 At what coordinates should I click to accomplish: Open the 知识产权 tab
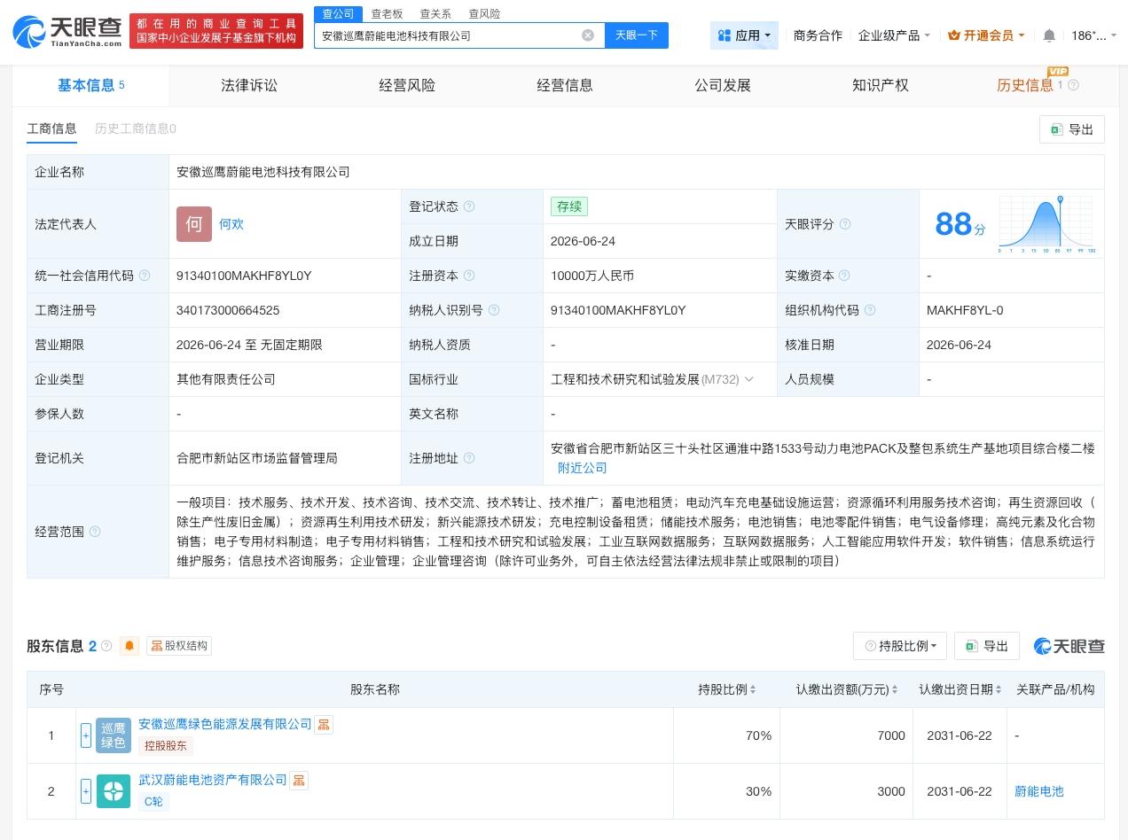(x=881, y=85)
